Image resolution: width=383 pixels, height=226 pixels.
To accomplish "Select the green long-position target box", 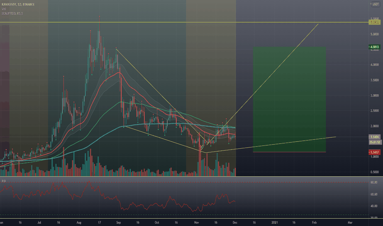I will 289,99.
